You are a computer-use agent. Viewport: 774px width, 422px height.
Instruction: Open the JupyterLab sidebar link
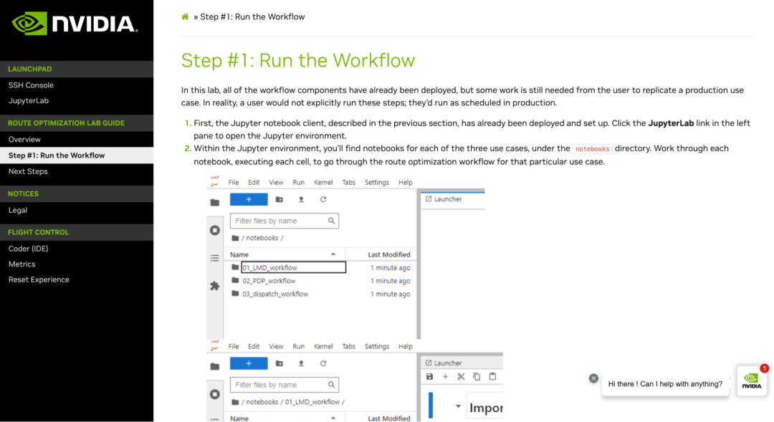(x=29, y=101)
